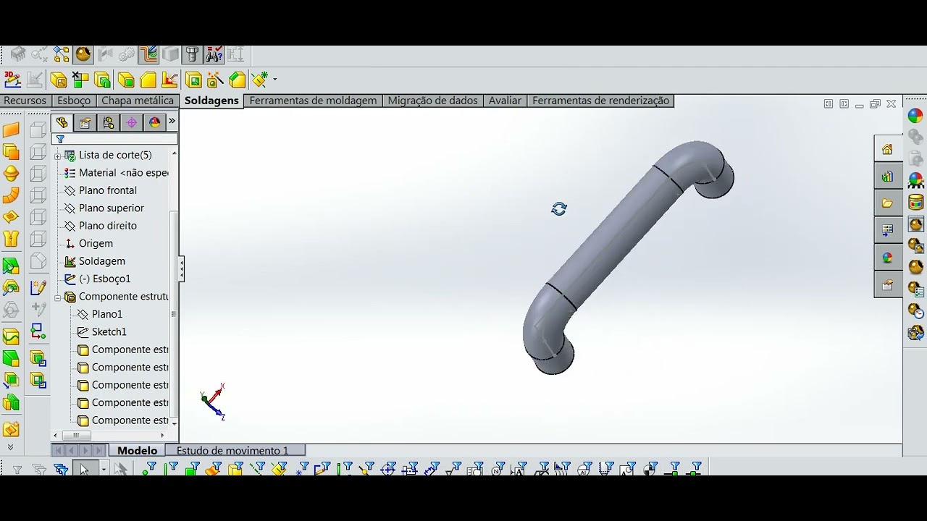Open the FeatureManager design tree tab icon

[x=62, y=122]
